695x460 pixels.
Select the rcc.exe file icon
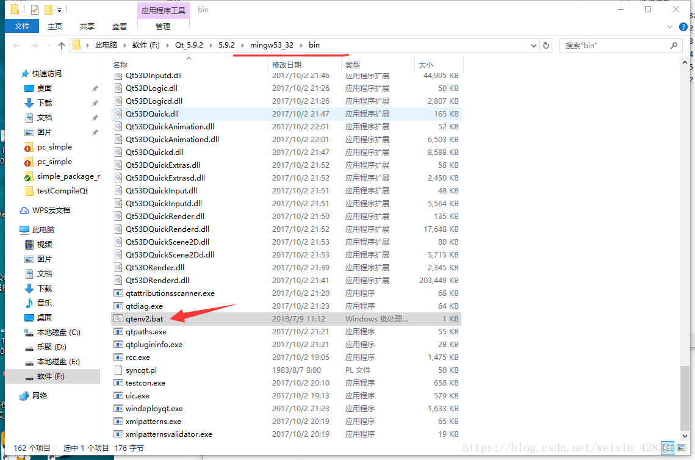tap(118, 357)
